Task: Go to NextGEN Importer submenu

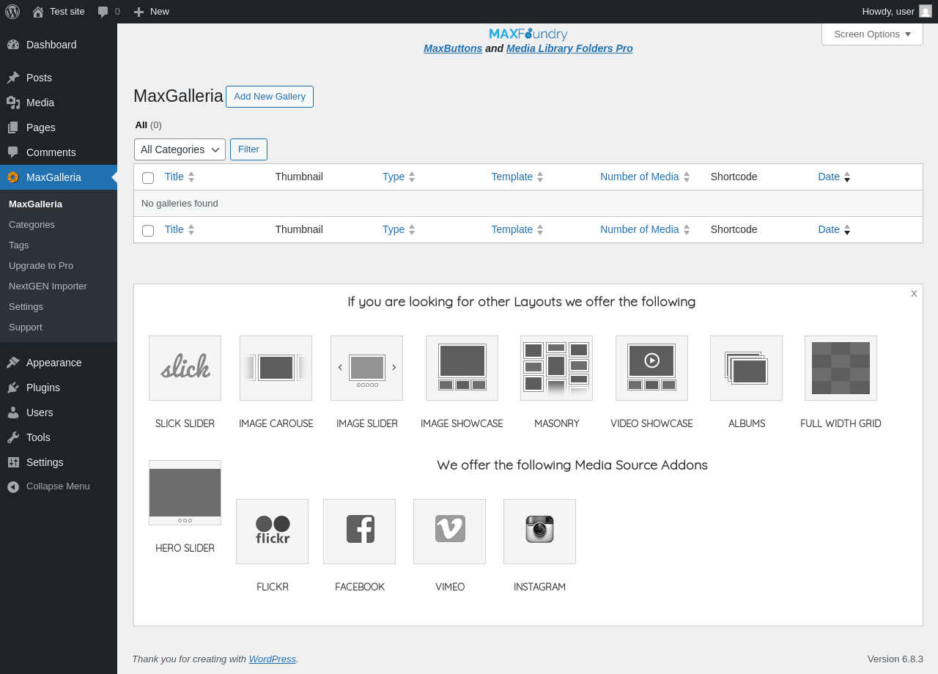Action: tap(48, 286)
